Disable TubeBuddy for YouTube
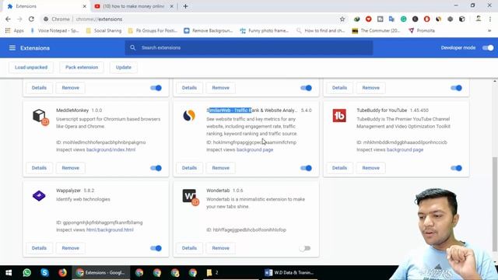The width and height of the screenshot is (498, 280). coord(457,168)
